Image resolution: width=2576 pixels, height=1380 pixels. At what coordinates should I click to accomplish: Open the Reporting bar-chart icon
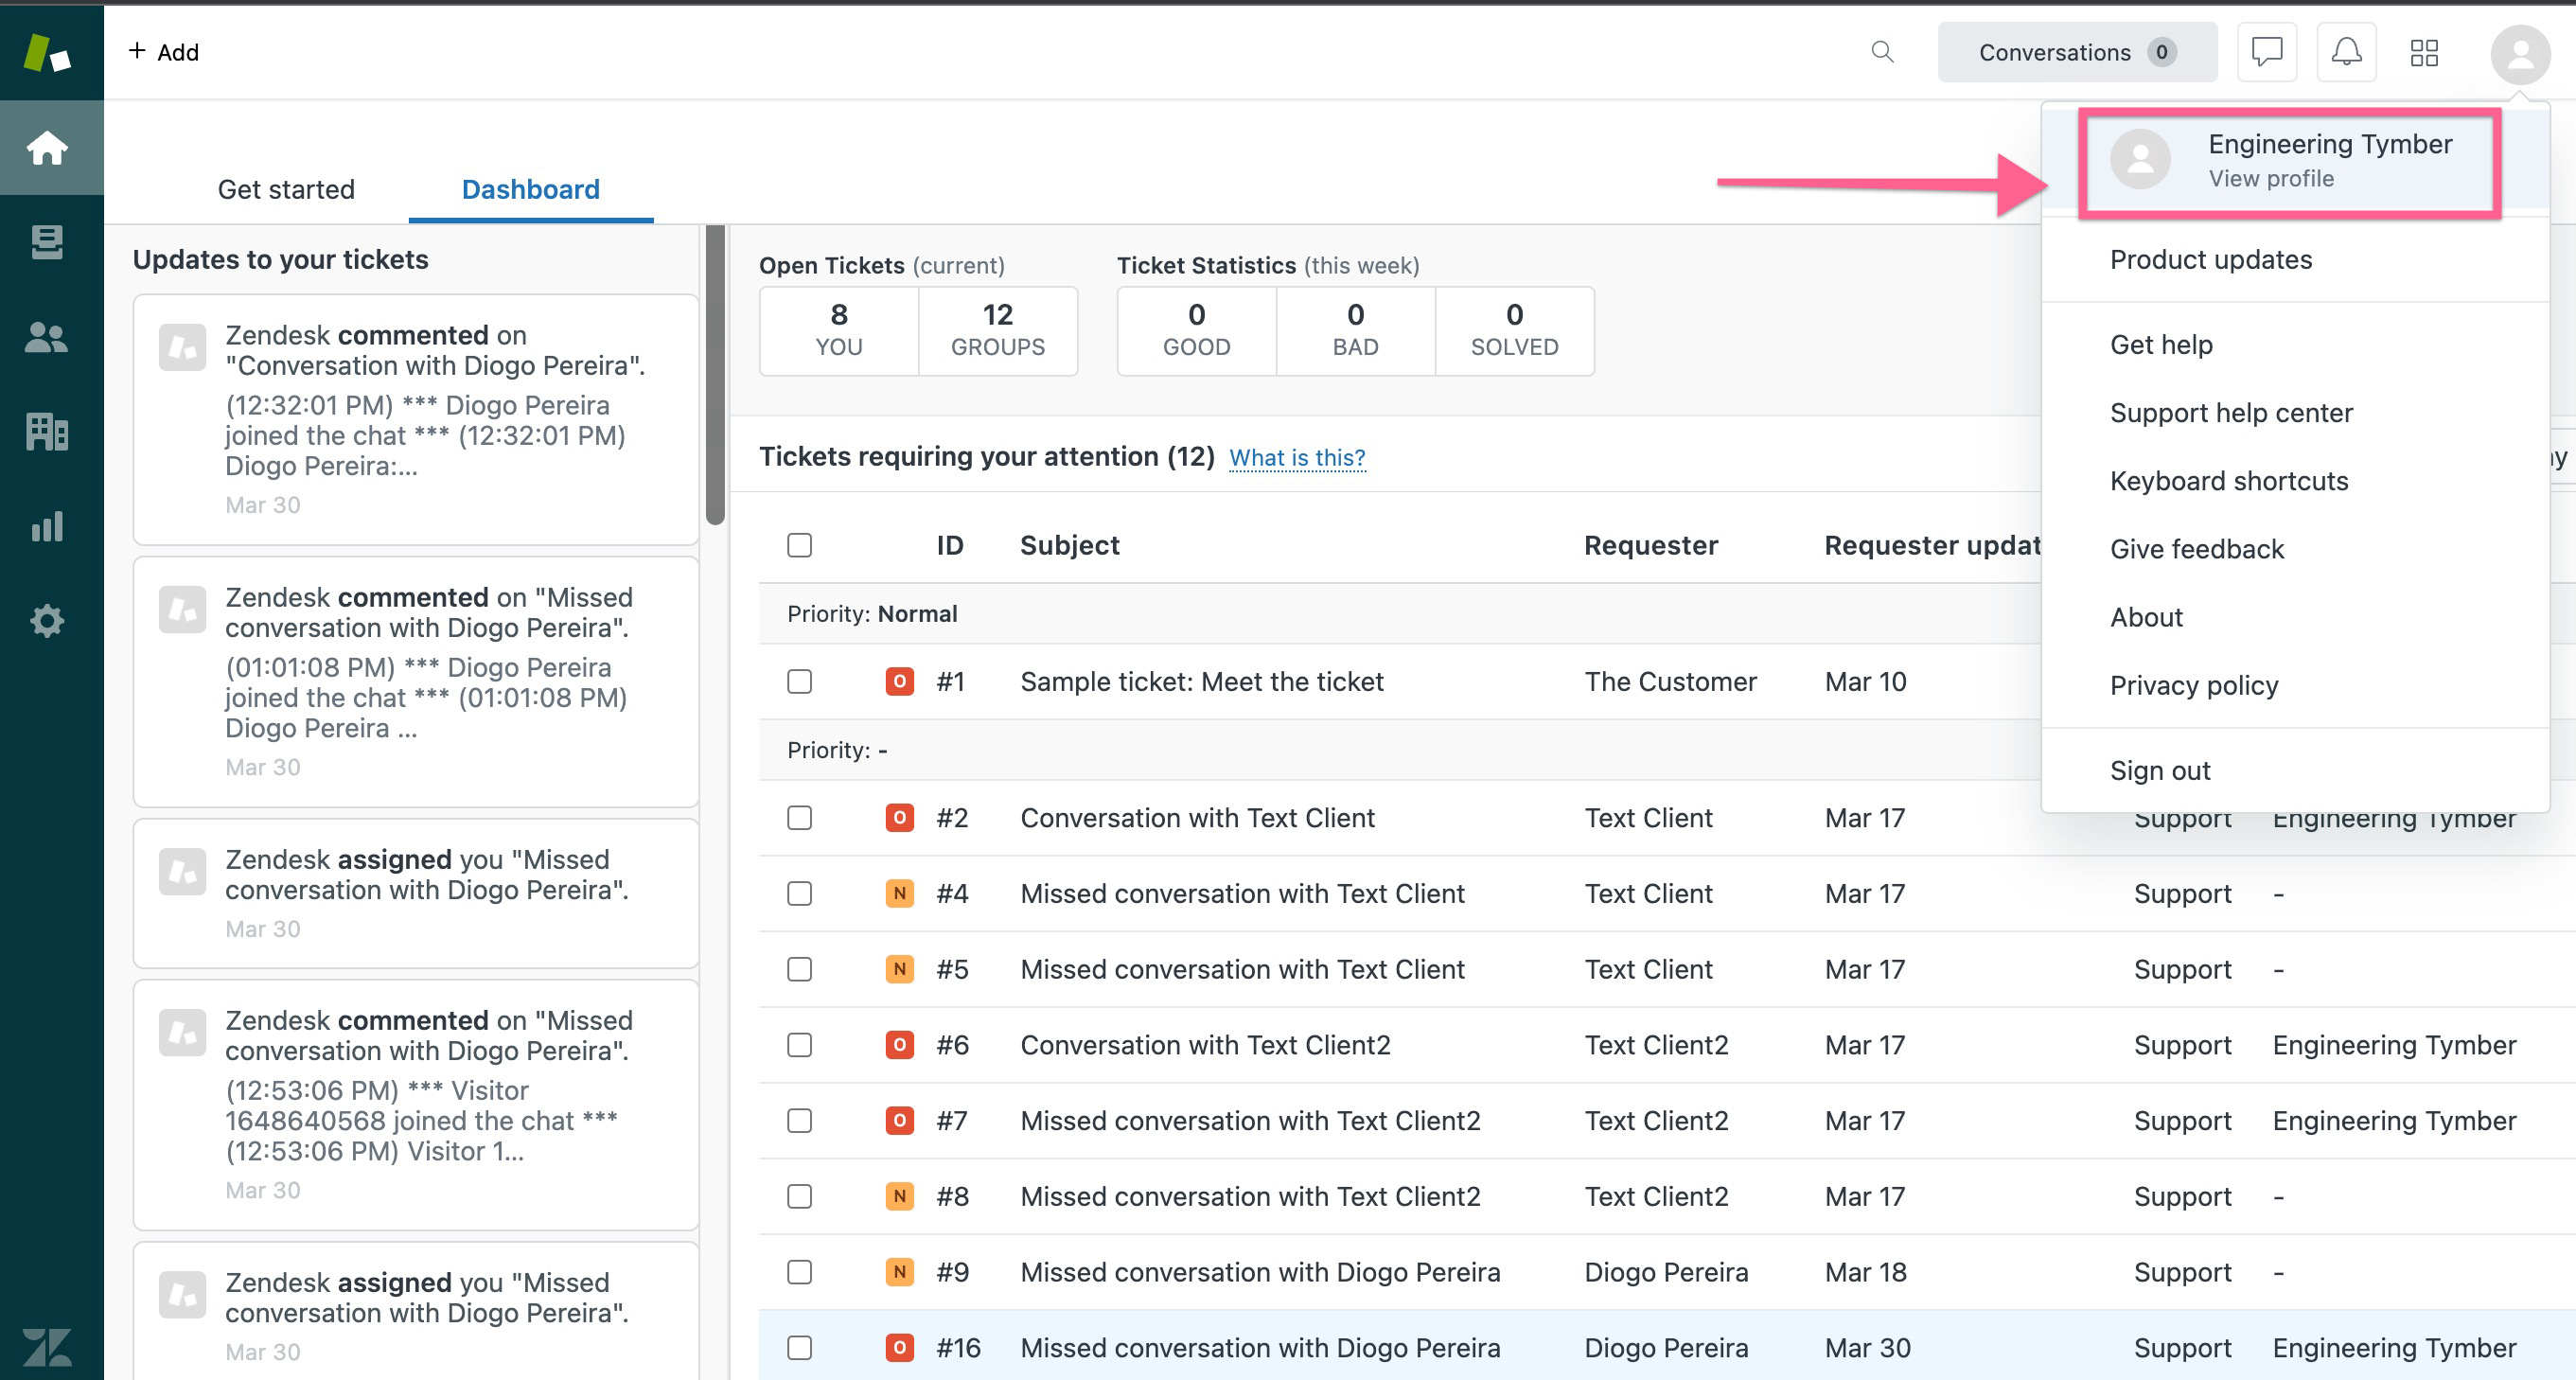[48, 527]
